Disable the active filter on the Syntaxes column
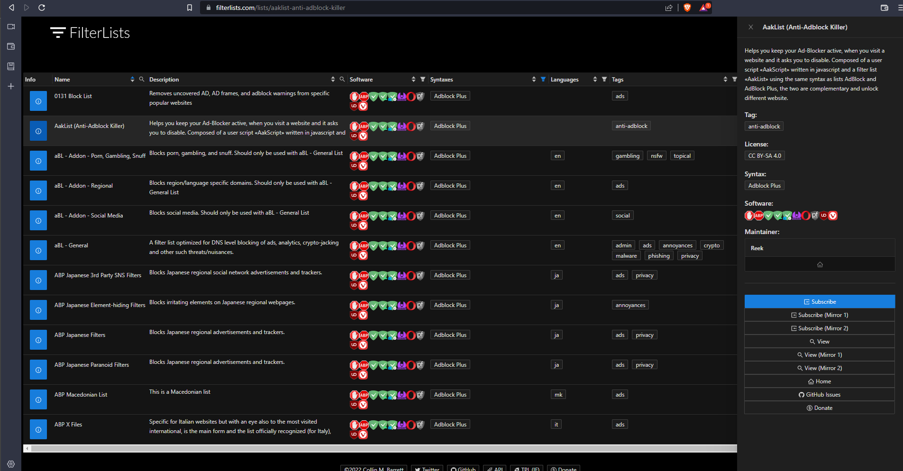The height and width of the screenshot is (471, 903). 542,79
